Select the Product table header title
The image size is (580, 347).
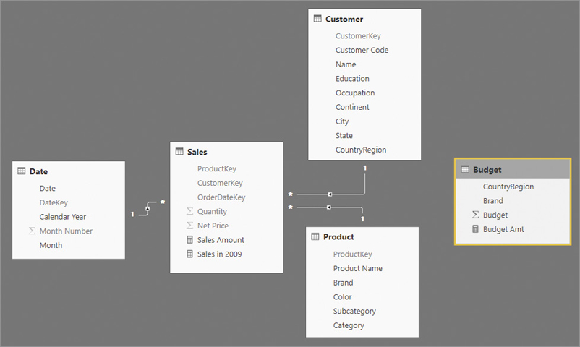[x=338, y=237]
